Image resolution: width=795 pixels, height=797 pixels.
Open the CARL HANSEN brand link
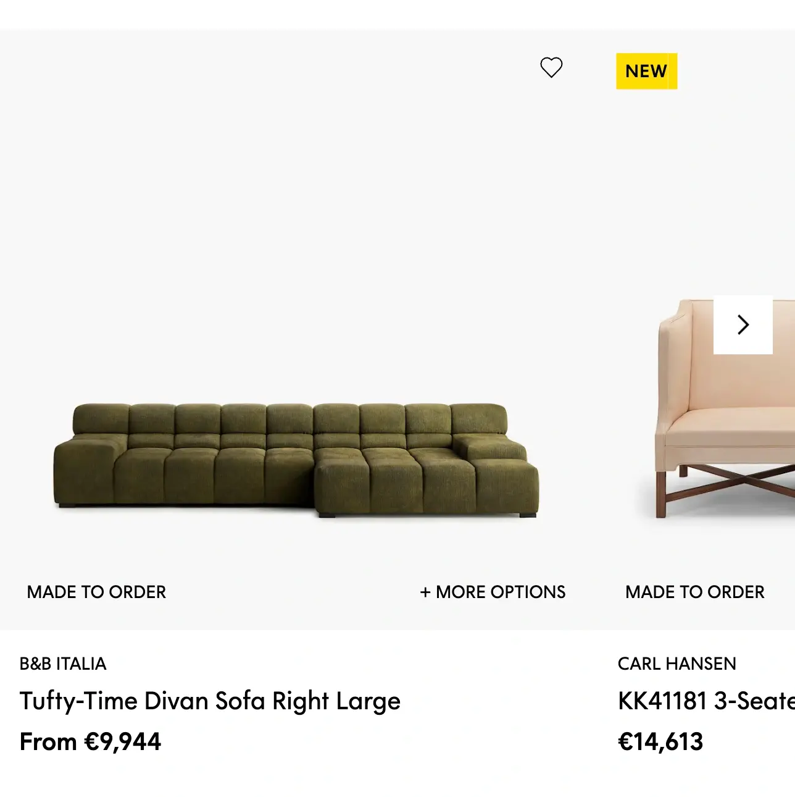[676, 664]
